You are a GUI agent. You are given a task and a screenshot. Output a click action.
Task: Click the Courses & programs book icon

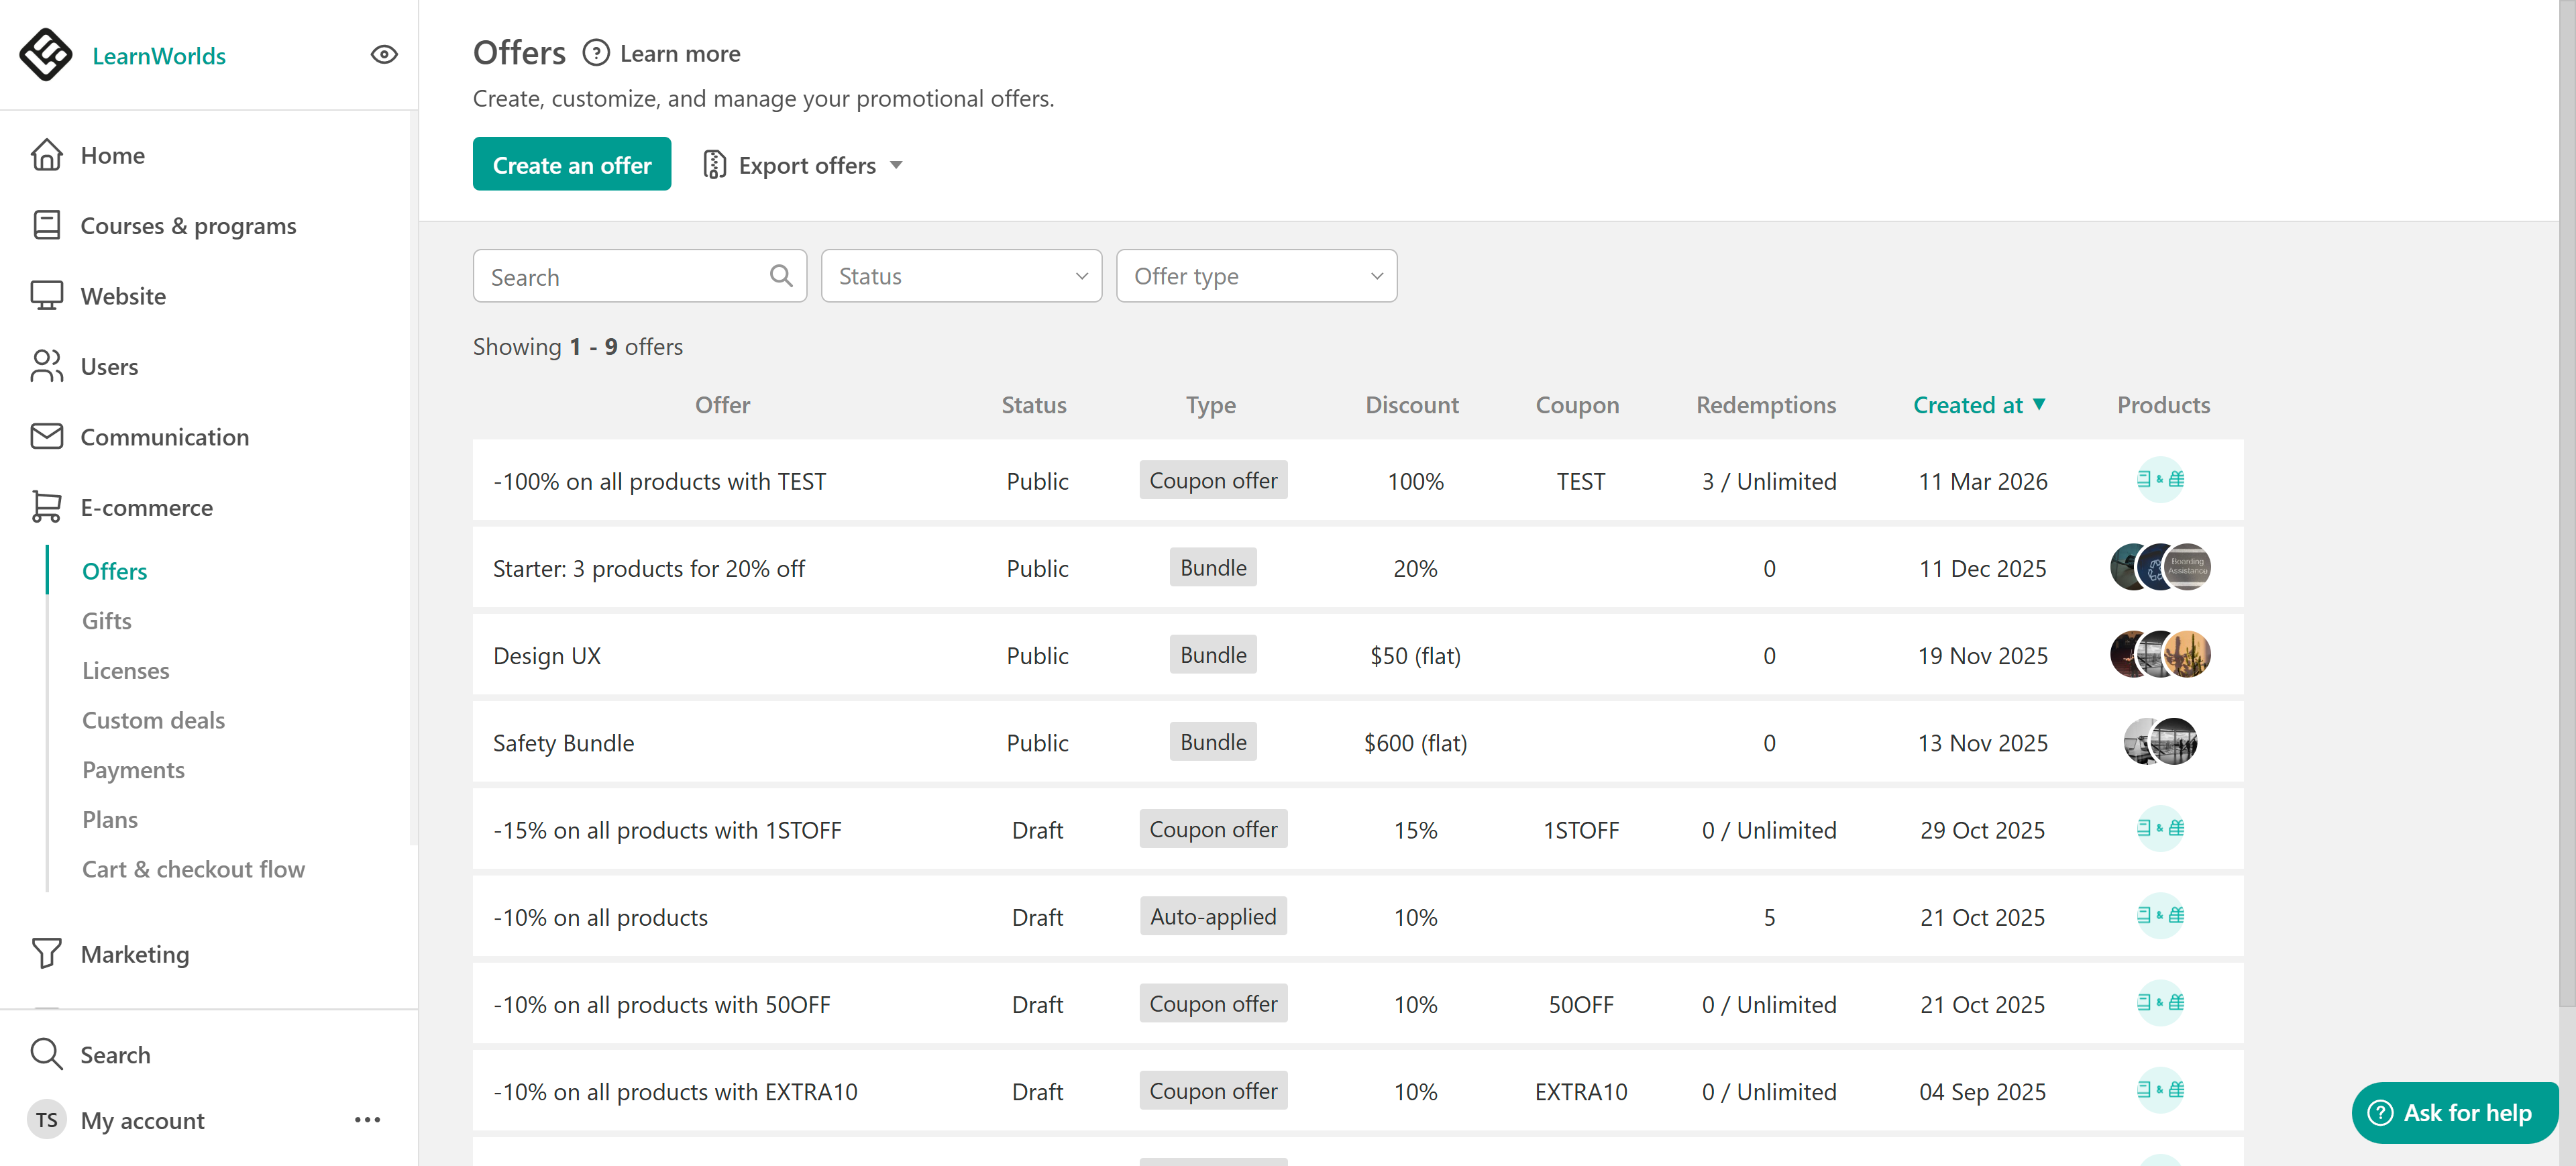46,225
